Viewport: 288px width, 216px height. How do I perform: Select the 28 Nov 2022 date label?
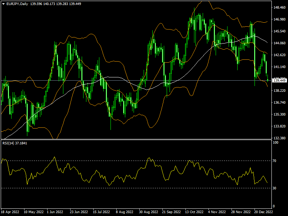pos(240,212)
